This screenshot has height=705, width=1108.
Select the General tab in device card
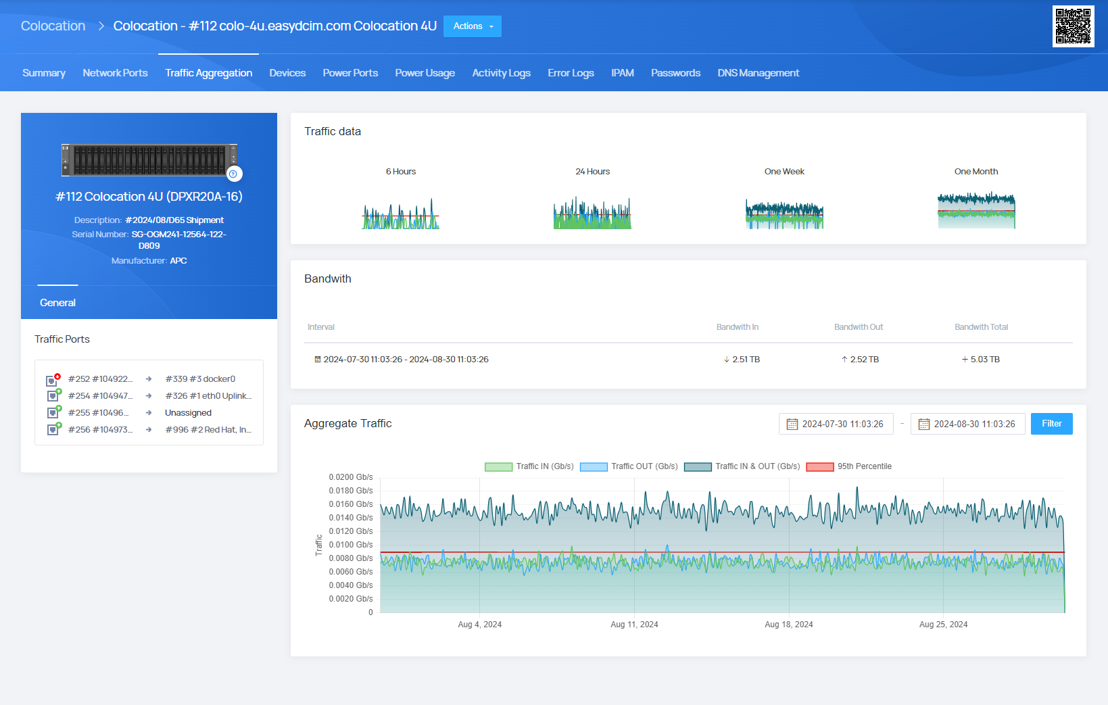click(x=57, y=303)
